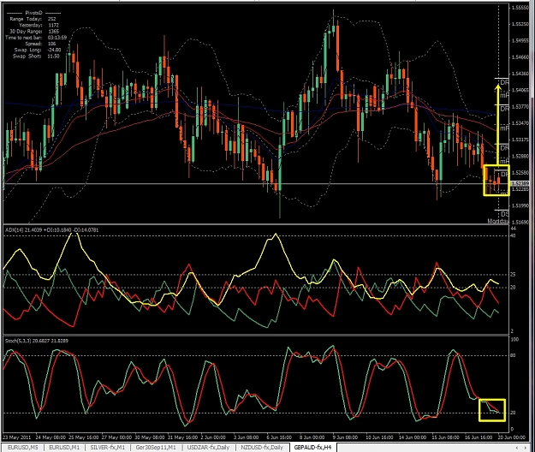
Task: Click the current price marker on scale
Action: click(x=520, y=183)
